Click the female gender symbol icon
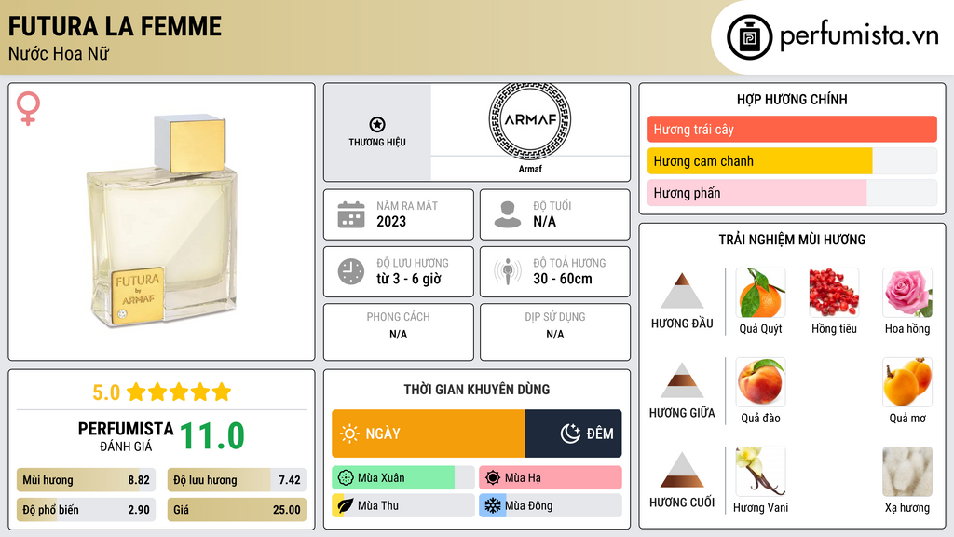Image resolution: width=954 pixels, height=537 pixels. (x=28, y=109)
